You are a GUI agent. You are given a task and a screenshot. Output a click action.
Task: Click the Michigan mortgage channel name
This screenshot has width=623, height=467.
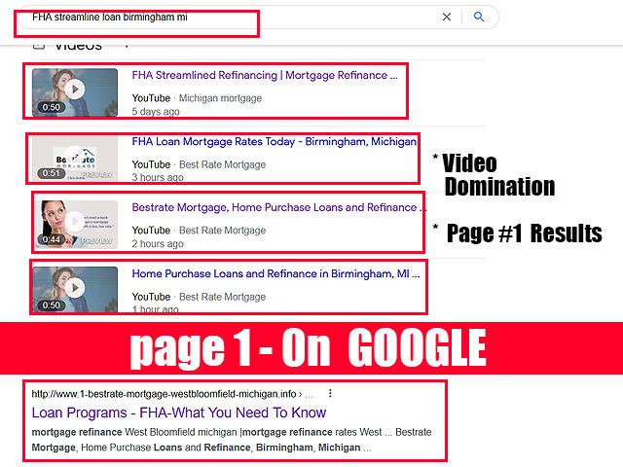click(x=220, y=98)
